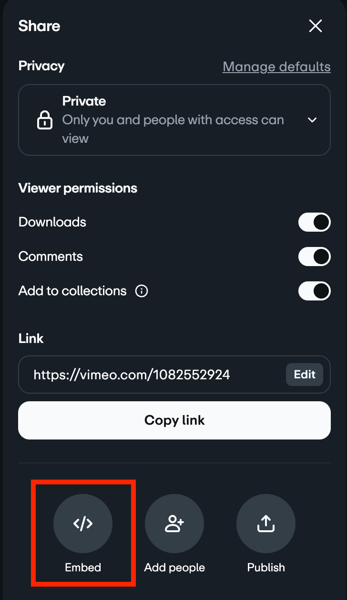Open the Manage defaults link
Viewport: 347px width, 600px height.
276,66
